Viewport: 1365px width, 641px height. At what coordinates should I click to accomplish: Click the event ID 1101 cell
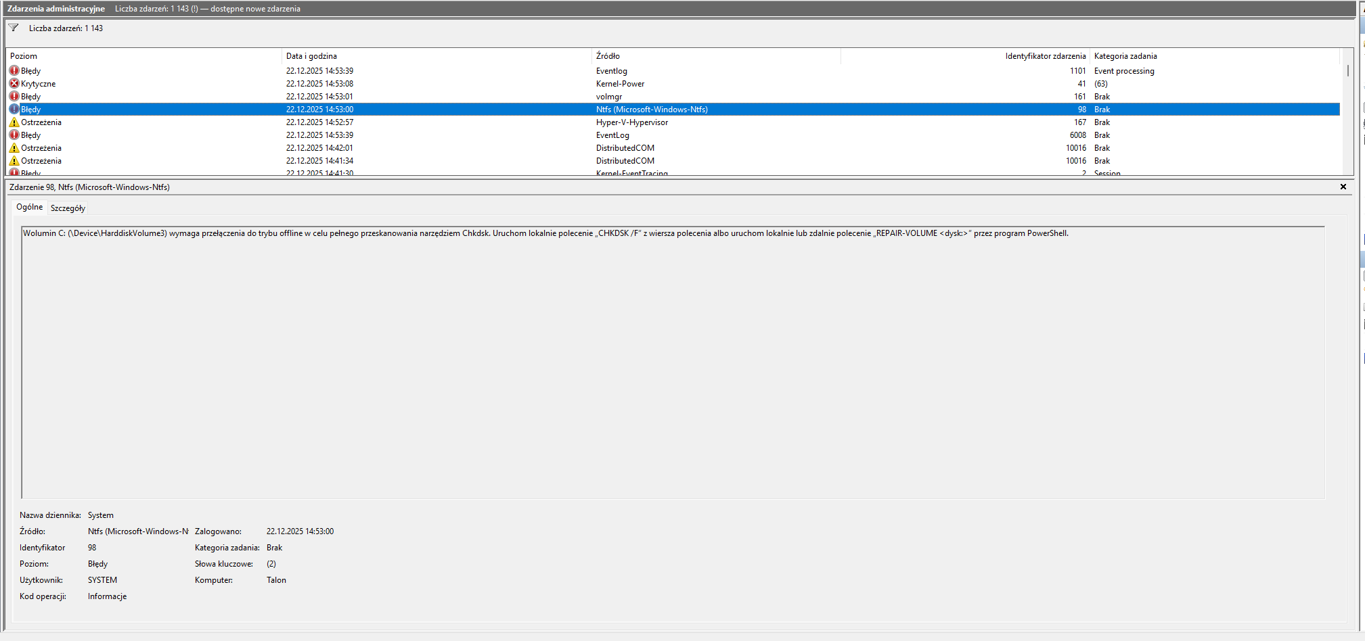[1078, 71]
